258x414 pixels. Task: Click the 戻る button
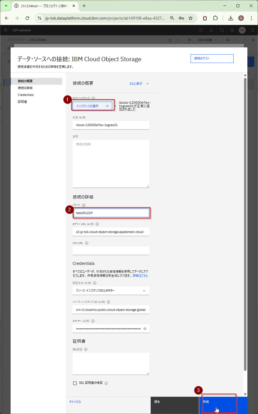(174, 405)
